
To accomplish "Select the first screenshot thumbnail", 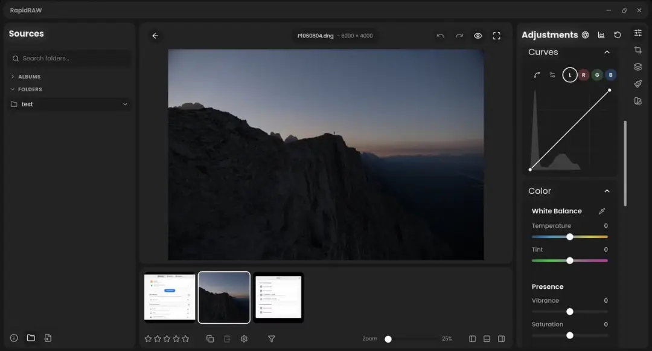I will (x=170, y=297).
